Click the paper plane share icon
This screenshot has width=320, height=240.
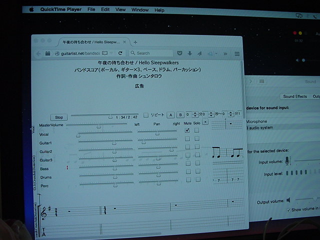tap(199, 53)
